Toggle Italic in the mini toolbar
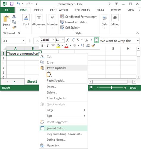141x149 pixels. [48, 46]
